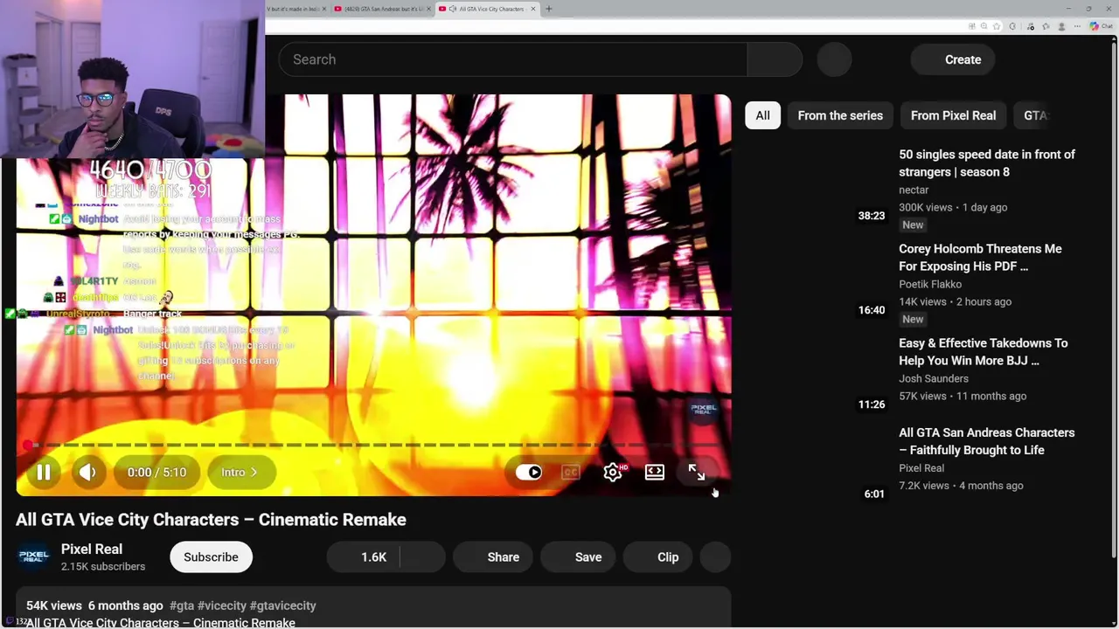Click the 38:23 duration thumbnail
The height and width of the screenshot is (629, 1119).
coord(817,186)
